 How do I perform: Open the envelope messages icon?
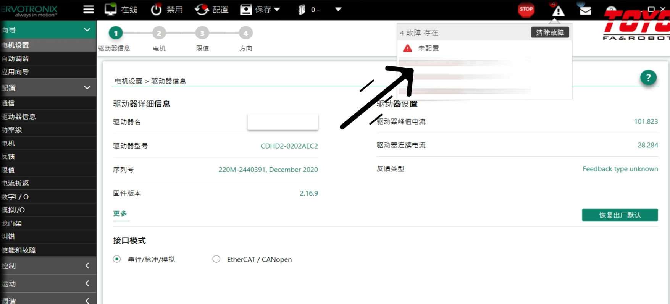coord(585,11)
